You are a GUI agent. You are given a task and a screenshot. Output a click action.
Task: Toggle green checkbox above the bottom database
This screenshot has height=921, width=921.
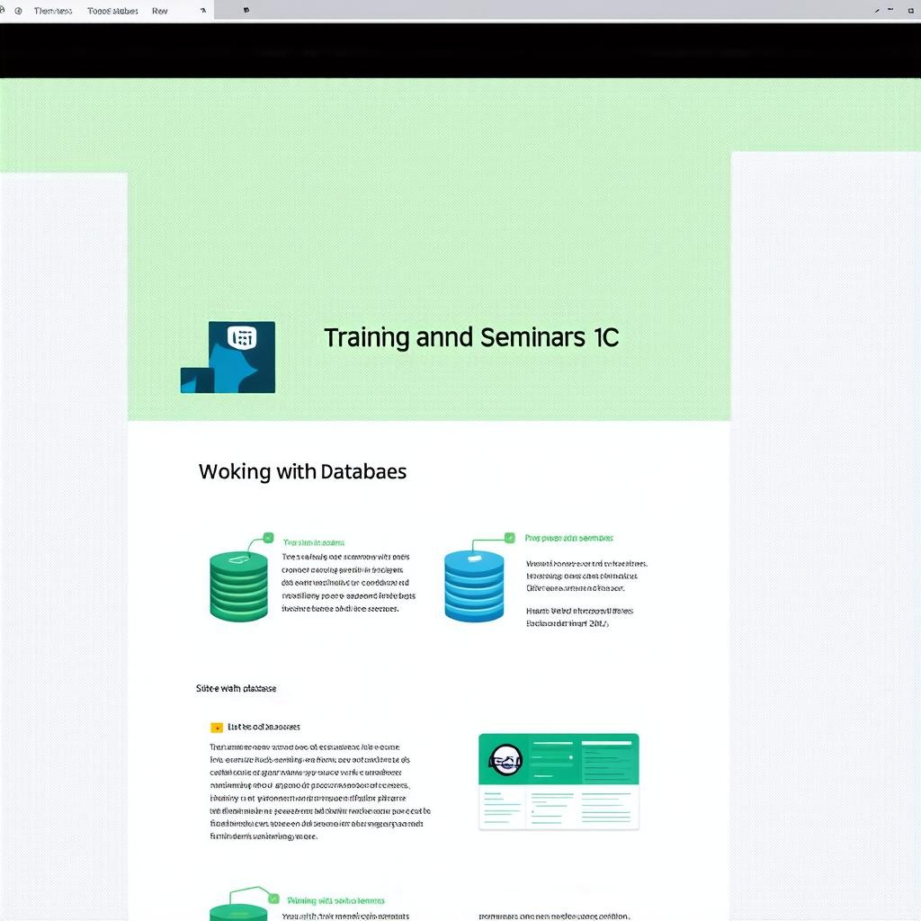point(273,898)
